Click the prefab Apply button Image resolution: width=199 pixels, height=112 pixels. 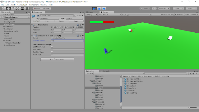point(76,21)
